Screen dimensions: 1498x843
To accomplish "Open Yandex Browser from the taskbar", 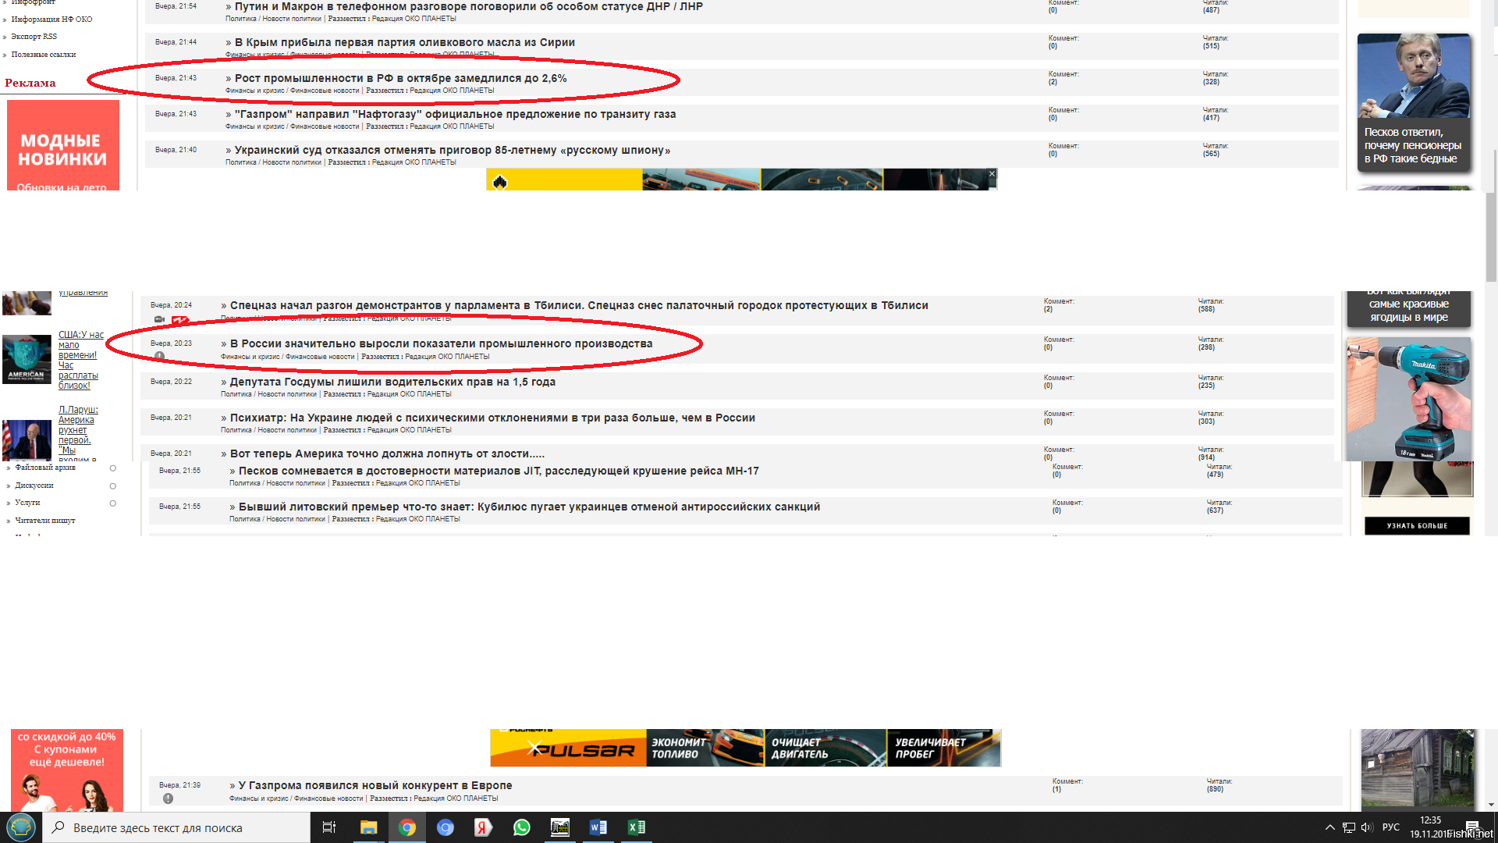I will 483,827.
